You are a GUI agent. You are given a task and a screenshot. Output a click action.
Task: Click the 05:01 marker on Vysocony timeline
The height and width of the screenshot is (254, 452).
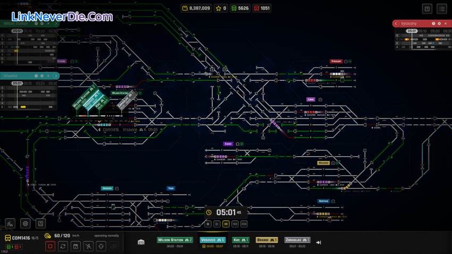coord(412,31)
